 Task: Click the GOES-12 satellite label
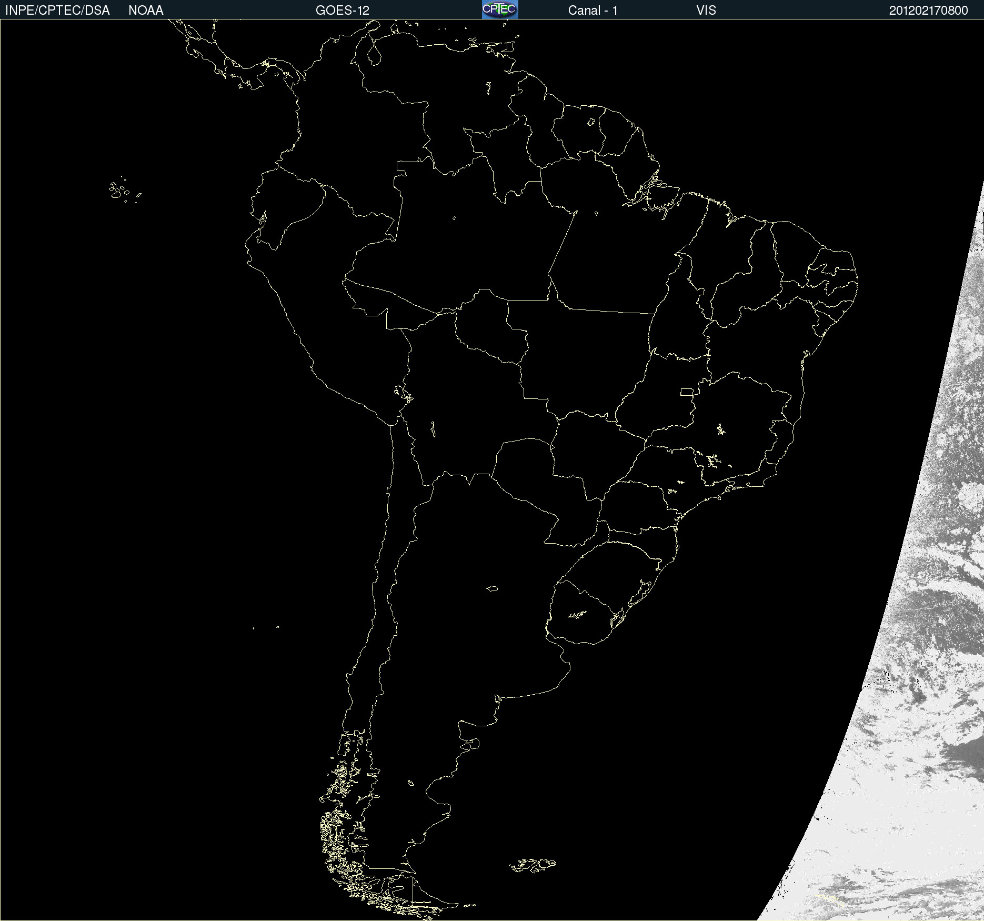(x=343, y=11)
